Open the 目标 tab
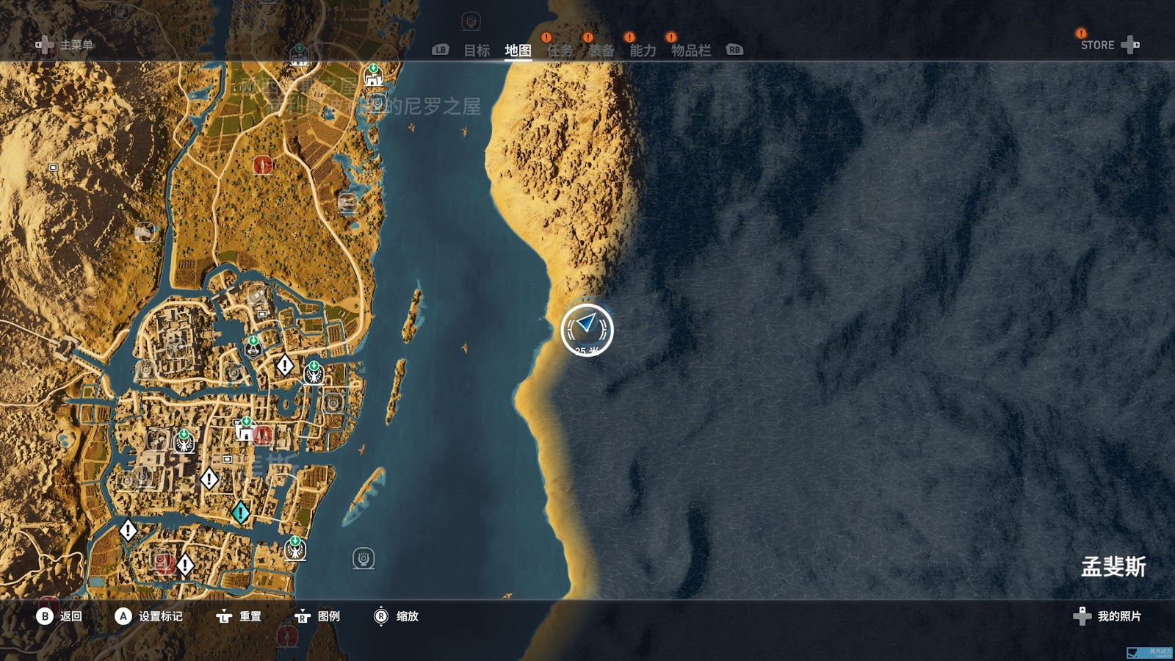 click(477, 50)
